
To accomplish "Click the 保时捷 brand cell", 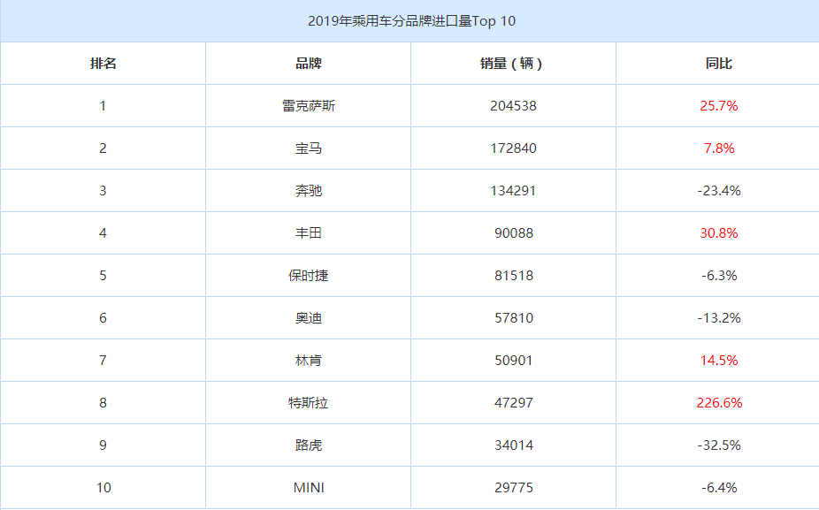I will (308, 276).
